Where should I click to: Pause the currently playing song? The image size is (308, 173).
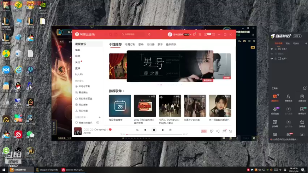click(154, 130)
